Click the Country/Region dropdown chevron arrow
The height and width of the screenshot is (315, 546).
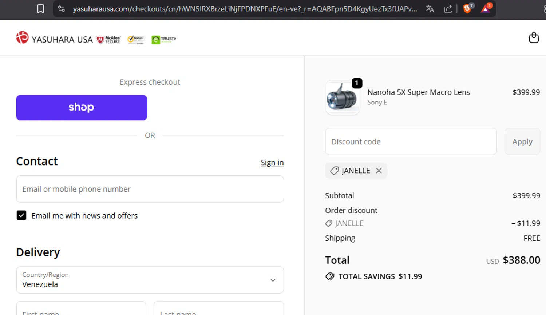click(x=273, y=280)
